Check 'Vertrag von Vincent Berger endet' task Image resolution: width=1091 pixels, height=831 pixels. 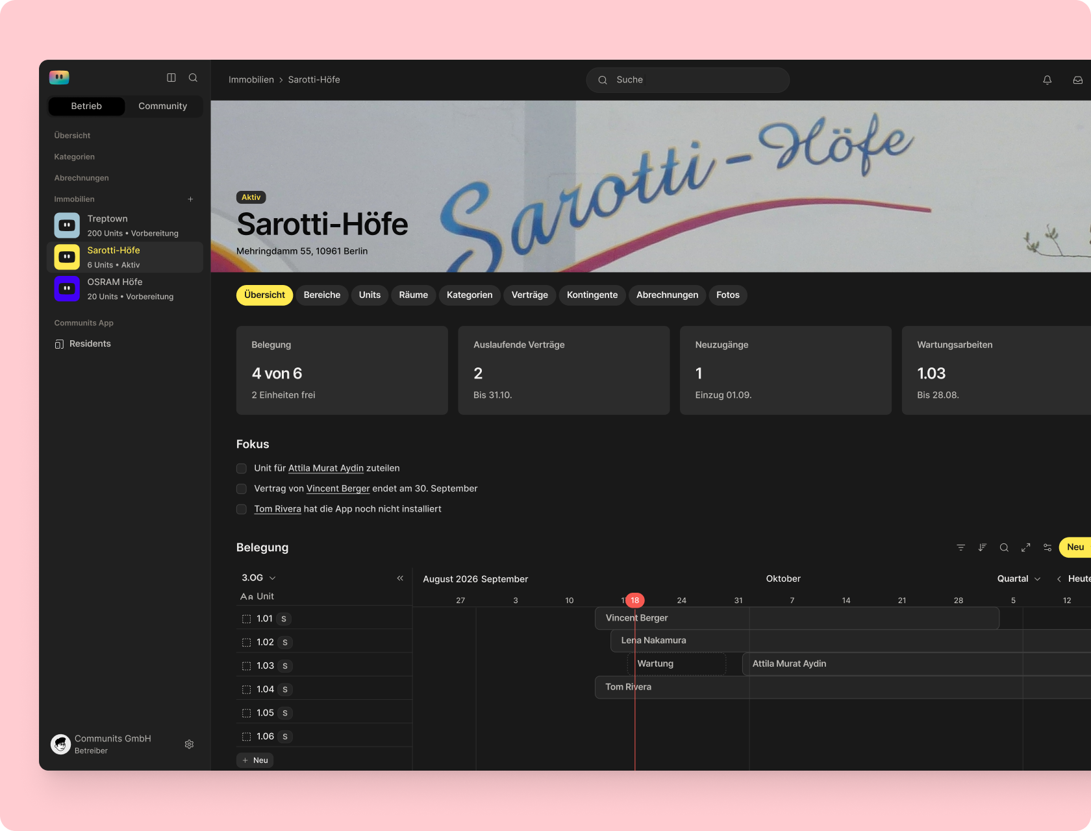pos(242,489)
